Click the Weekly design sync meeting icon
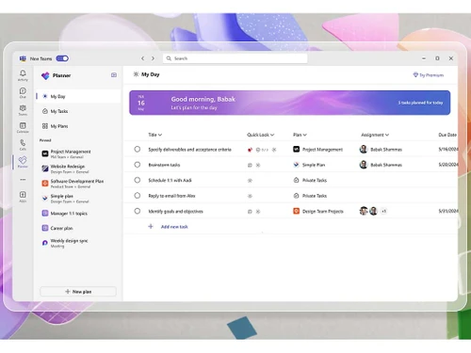 (x=45, y=243)
